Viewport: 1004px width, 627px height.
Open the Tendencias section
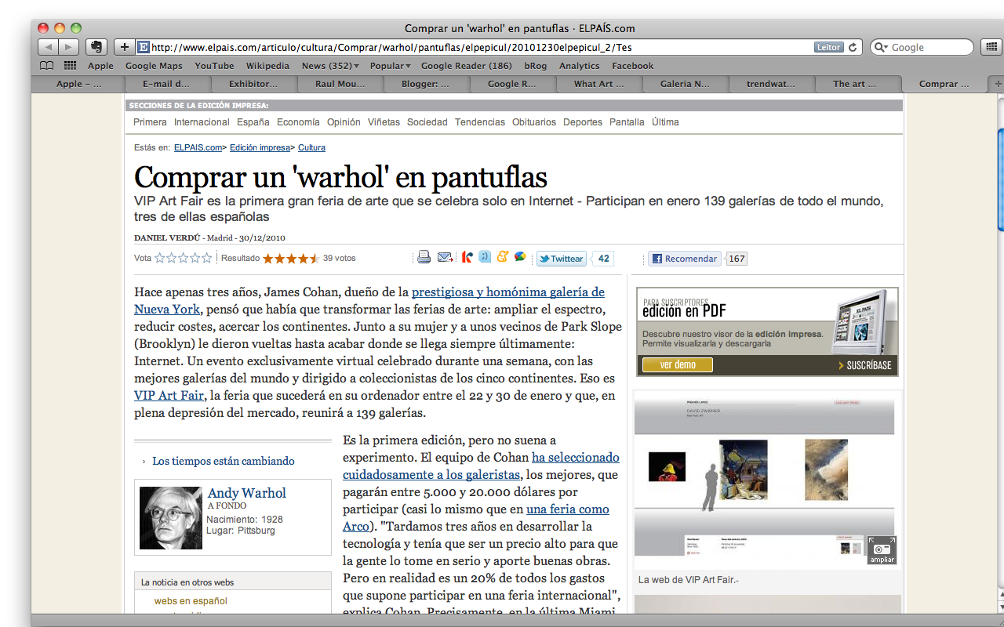pos(480,122)
